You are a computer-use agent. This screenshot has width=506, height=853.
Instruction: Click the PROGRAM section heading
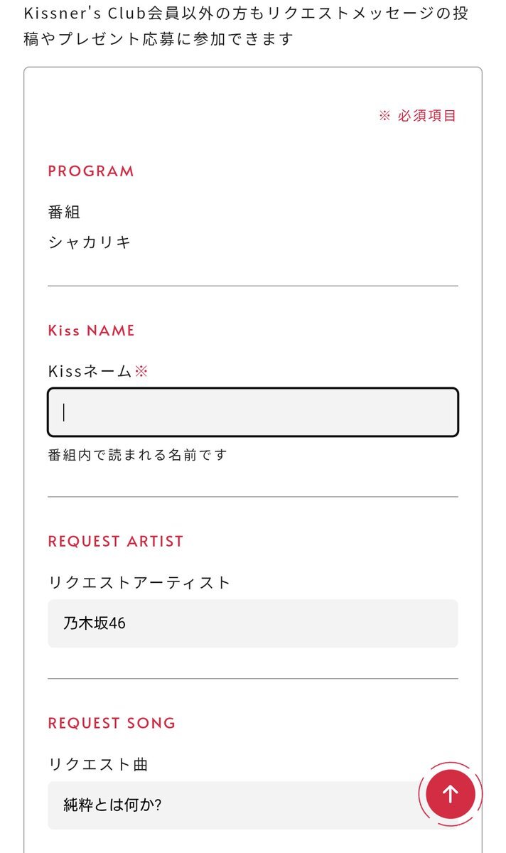pos(91,171)
